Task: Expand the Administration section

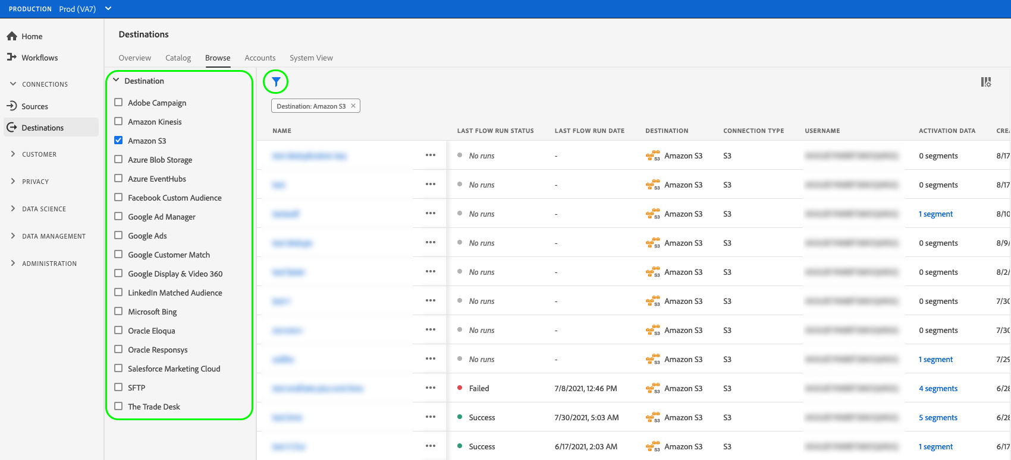Action: point(13,263)
